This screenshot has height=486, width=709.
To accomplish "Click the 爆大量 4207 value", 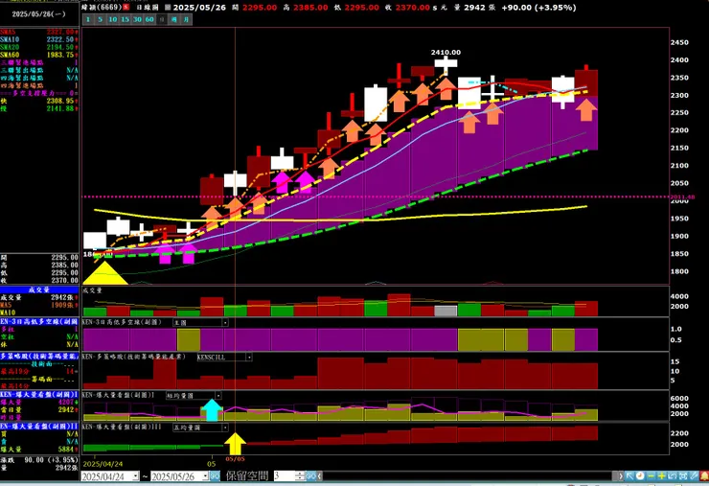I will (x=66, y=402).
